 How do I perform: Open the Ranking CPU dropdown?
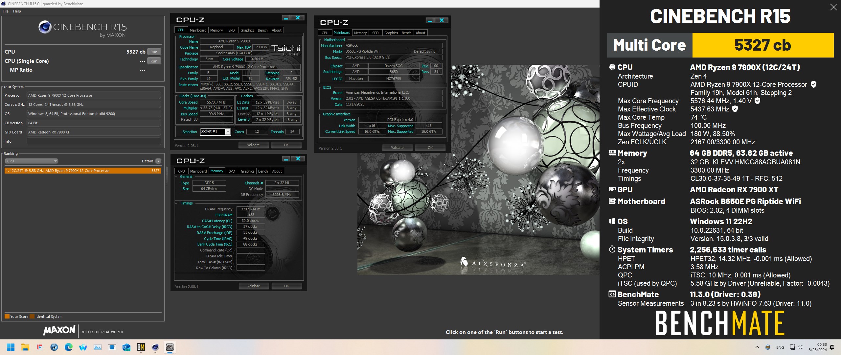click(x=32, y=161)
